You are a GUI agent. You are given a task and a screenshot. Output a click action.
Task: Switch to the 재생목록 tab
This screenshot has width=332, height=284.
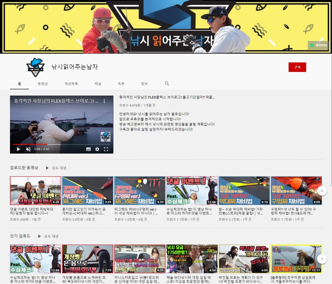coord(71,84)
